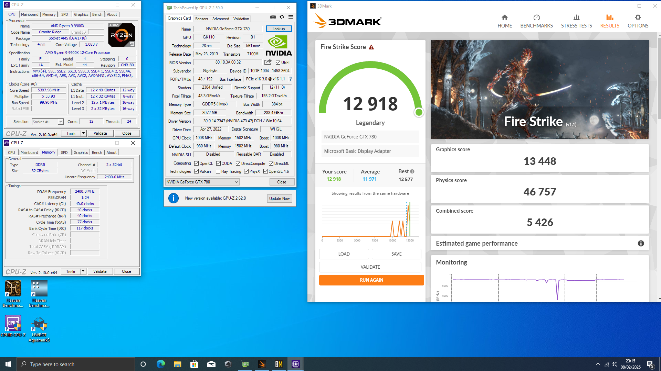Screen dimensions: 661x371
Task: Toggle the OpenGL 4.6 checkbox
Action: (265, 171)
